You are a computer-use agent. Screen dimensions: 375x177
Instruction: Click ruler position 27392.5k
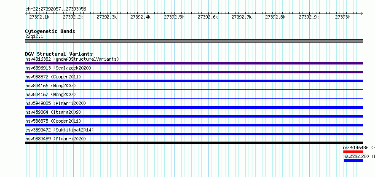click(x=174, y=17)
